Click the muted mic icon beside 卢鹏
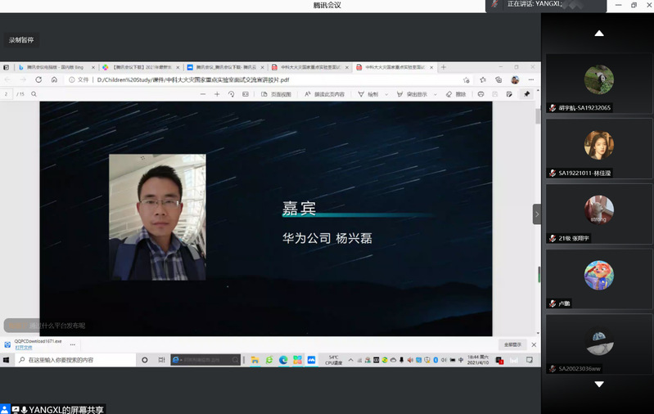654x414 pixels. [x=553, y=304]
